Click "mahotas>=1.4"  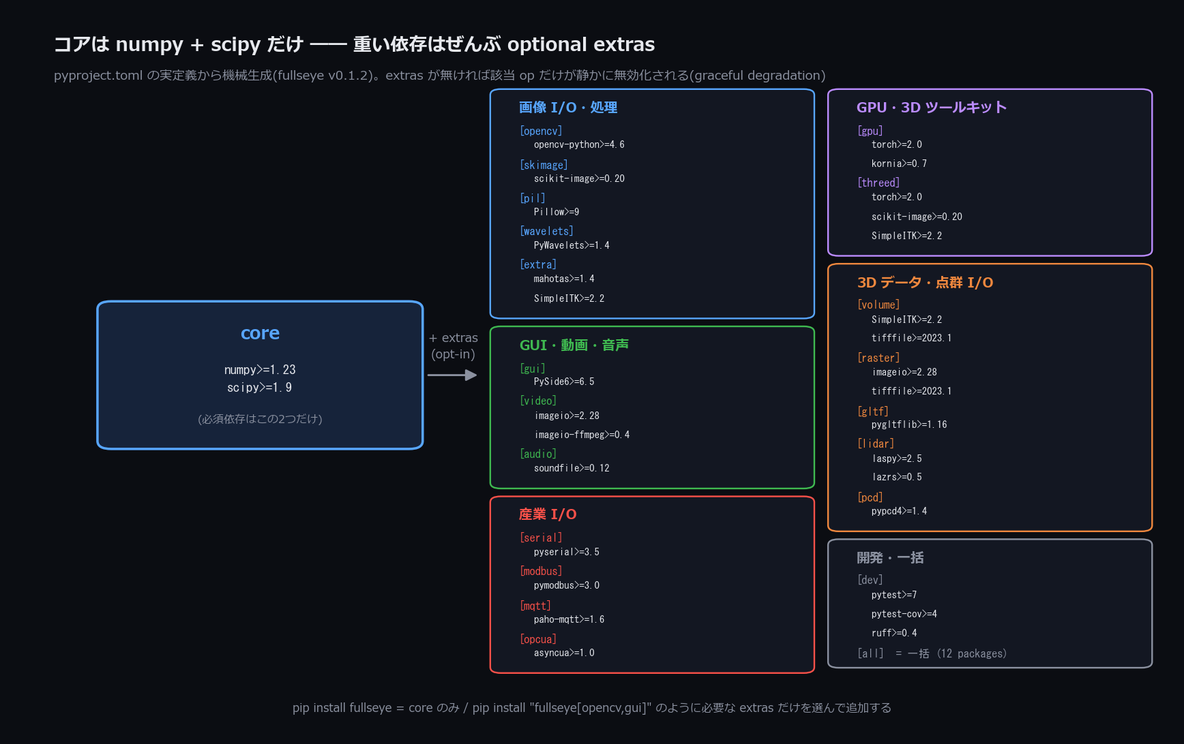click(x=564, y=279)
